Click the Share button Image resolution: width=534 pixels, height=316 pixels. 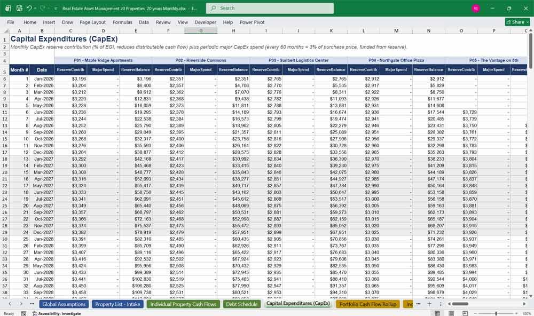tap(517, 22)
